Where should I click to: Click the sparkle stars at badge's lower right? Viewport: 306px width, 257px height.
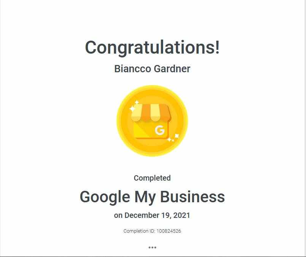click(x=173, y=138)
